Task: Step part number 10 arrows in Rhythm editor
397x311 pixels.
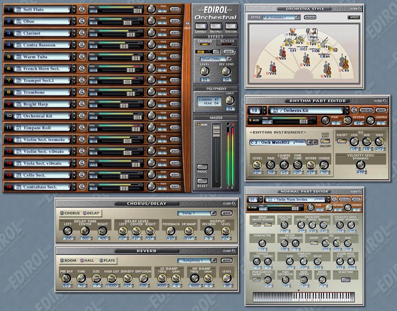Action: click(x=265, y=111)
